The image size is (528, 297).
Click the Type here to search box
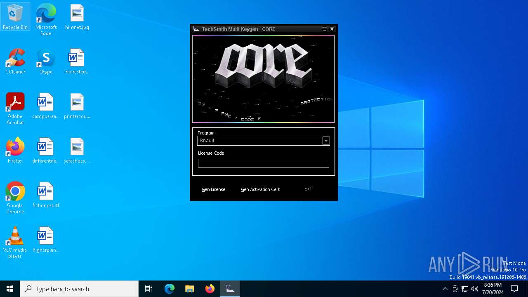coord(79,289)
